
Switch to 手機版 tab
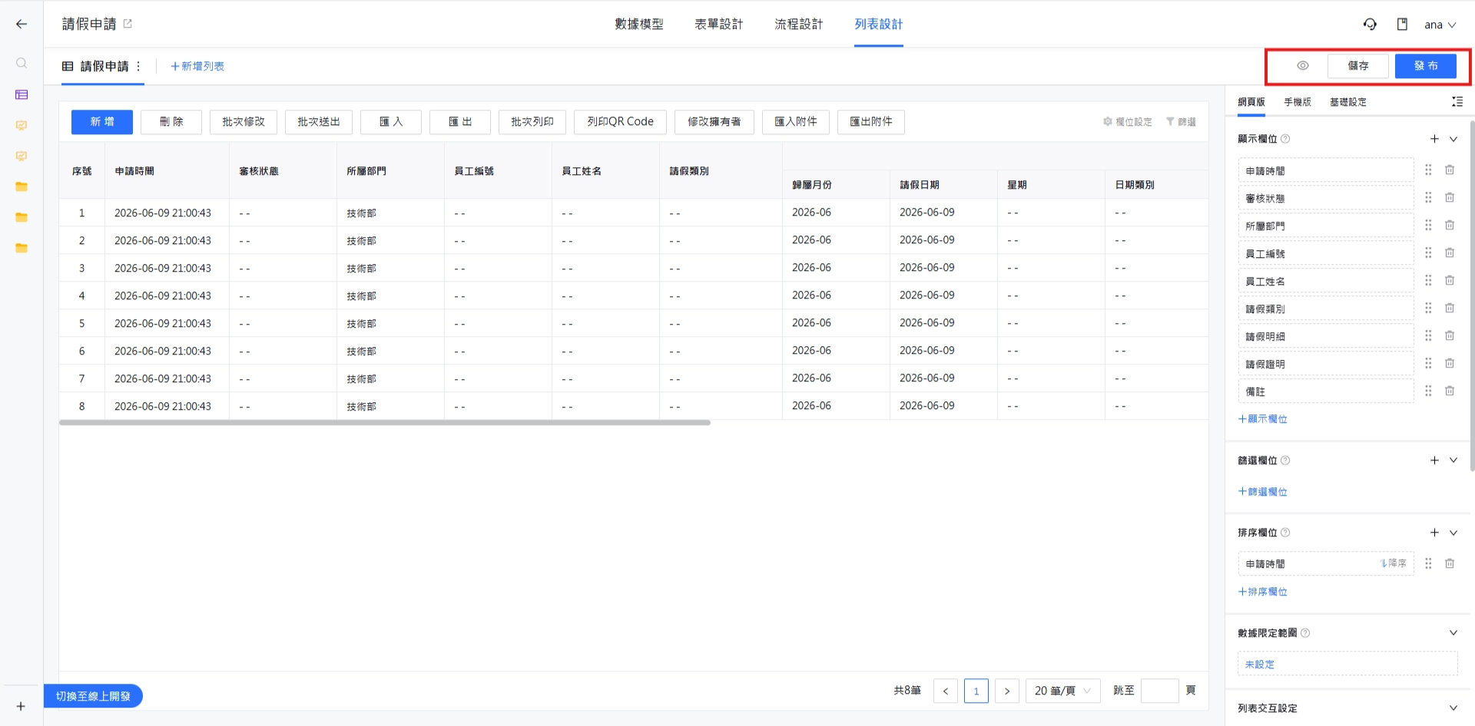click(x=1298, y=102)
